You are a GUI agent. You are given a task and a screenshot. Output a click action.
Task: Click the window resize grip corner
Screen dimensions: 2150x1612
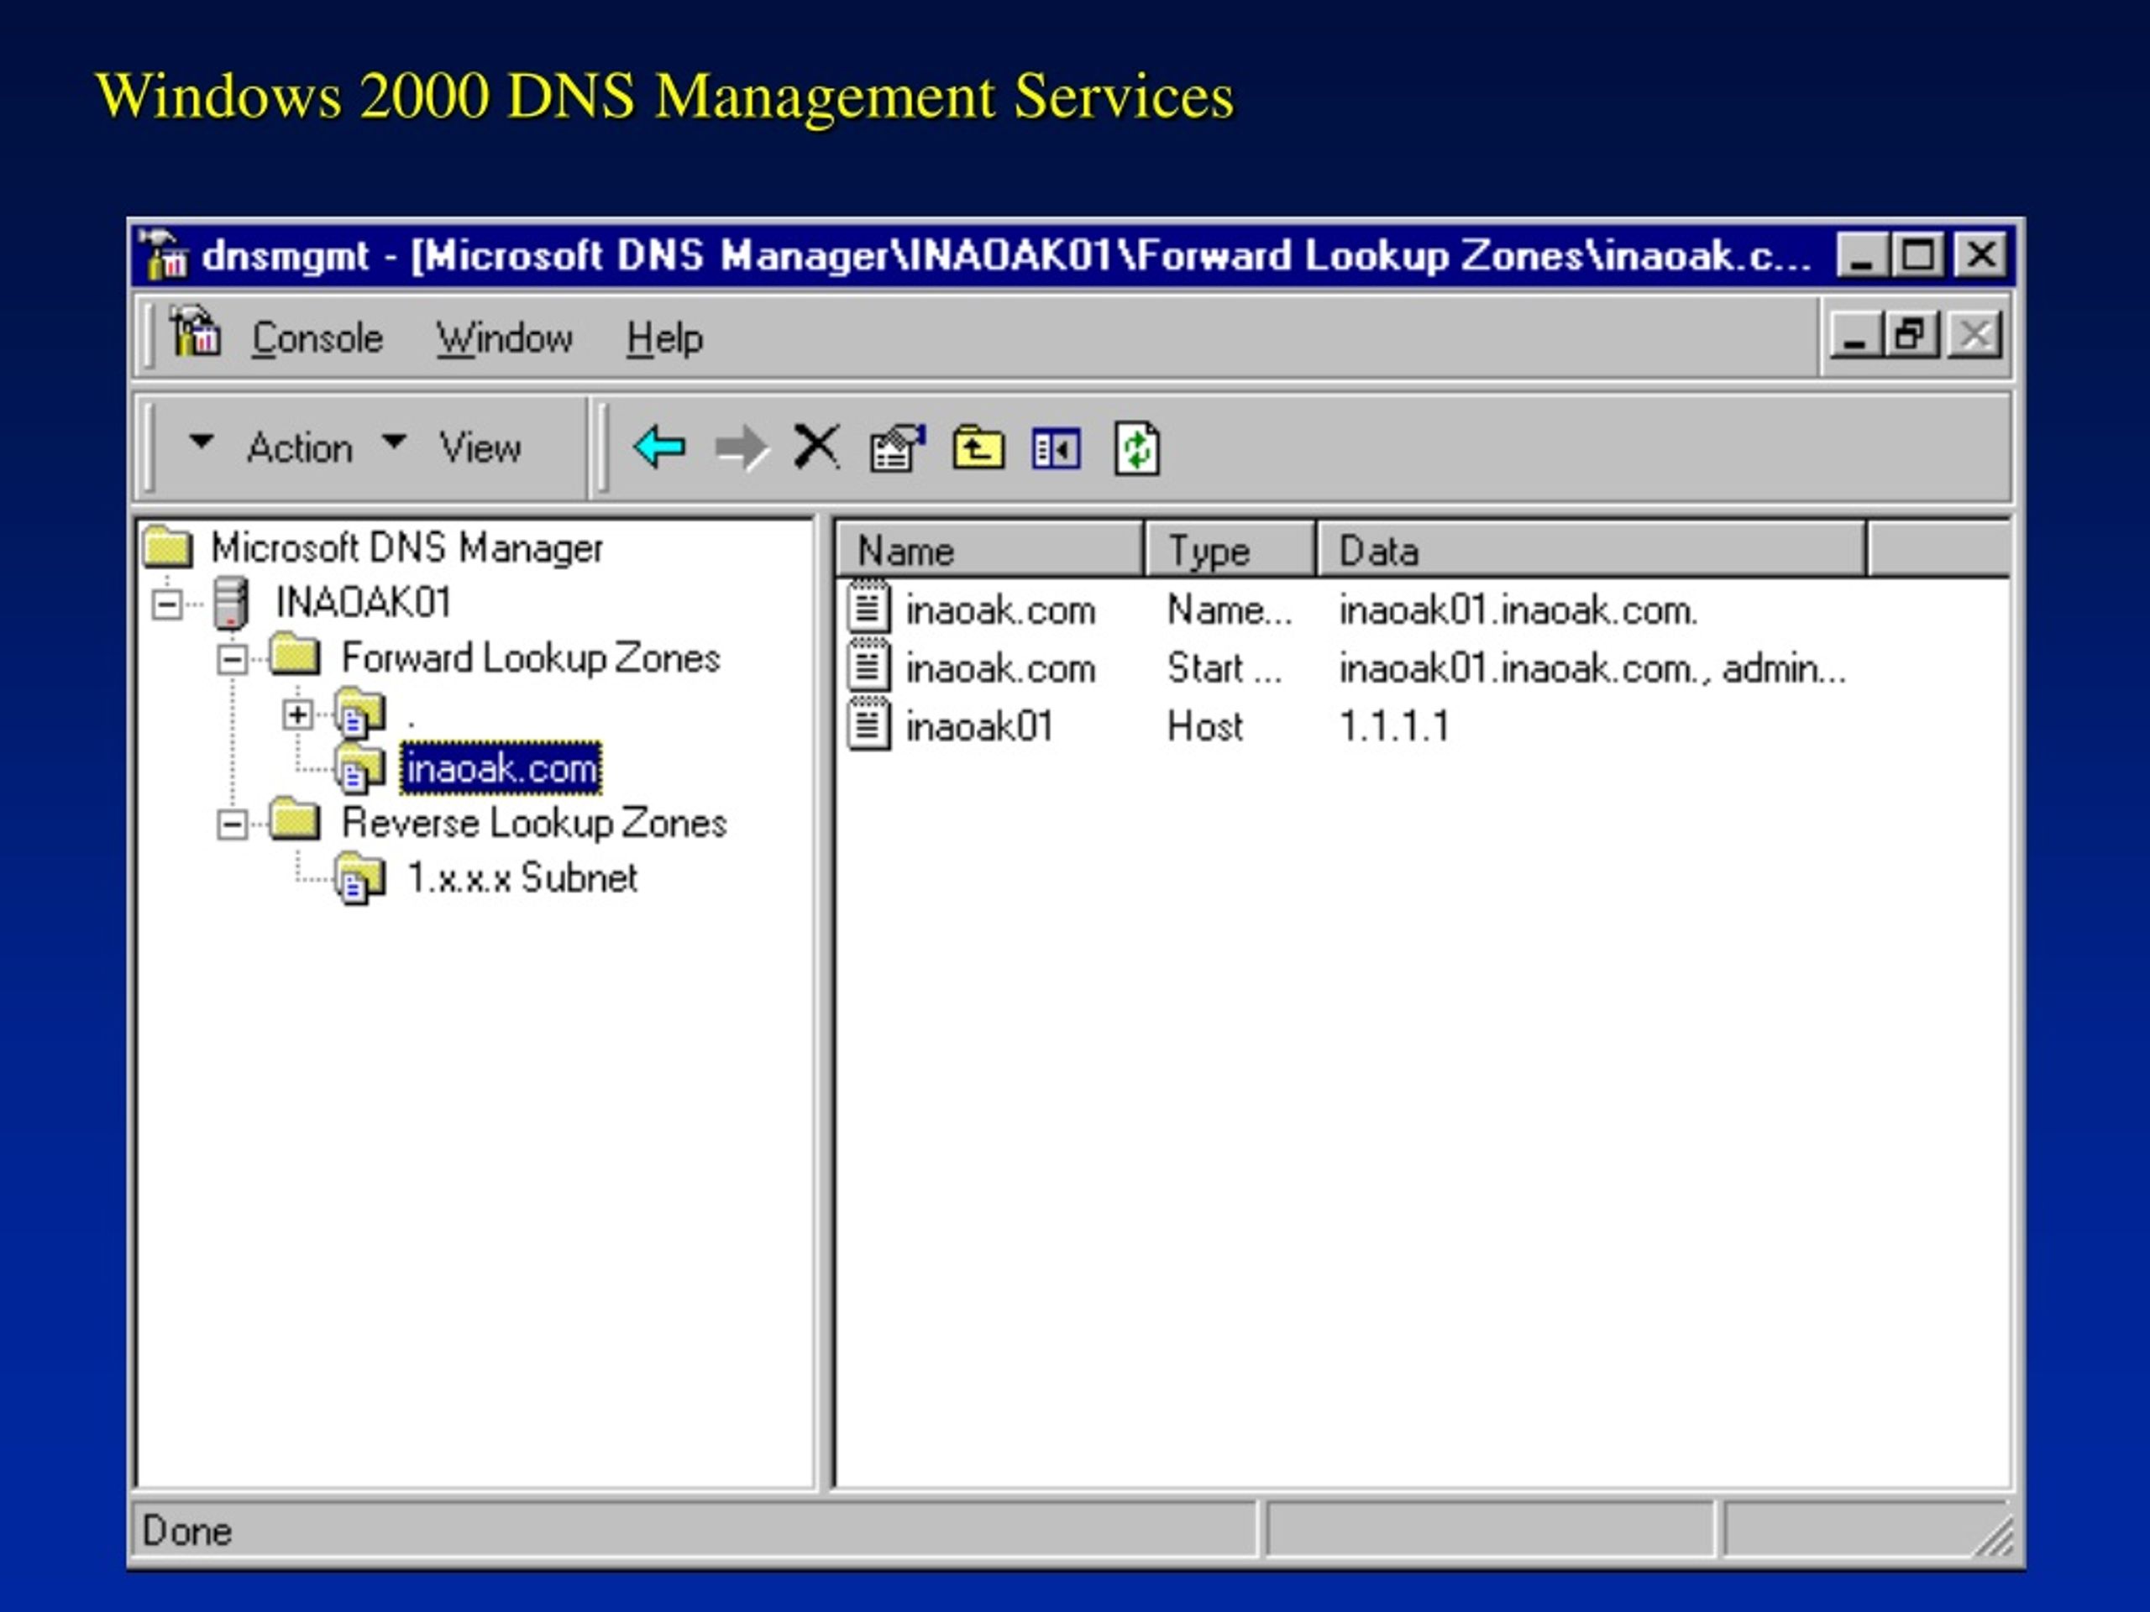tap(1995, 1536)
